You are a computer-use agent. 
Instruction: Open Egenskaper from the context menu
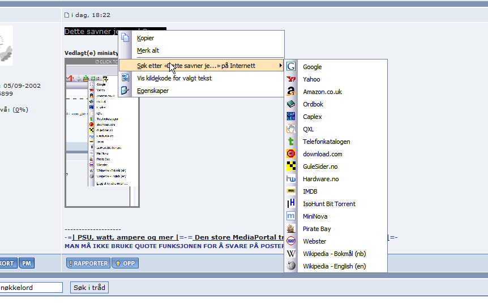point(201,91)
